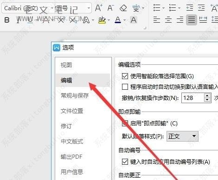Toggle 键入时自动应用自动编号列表 checkbox

pyautogui.click(x=125, y=161)
